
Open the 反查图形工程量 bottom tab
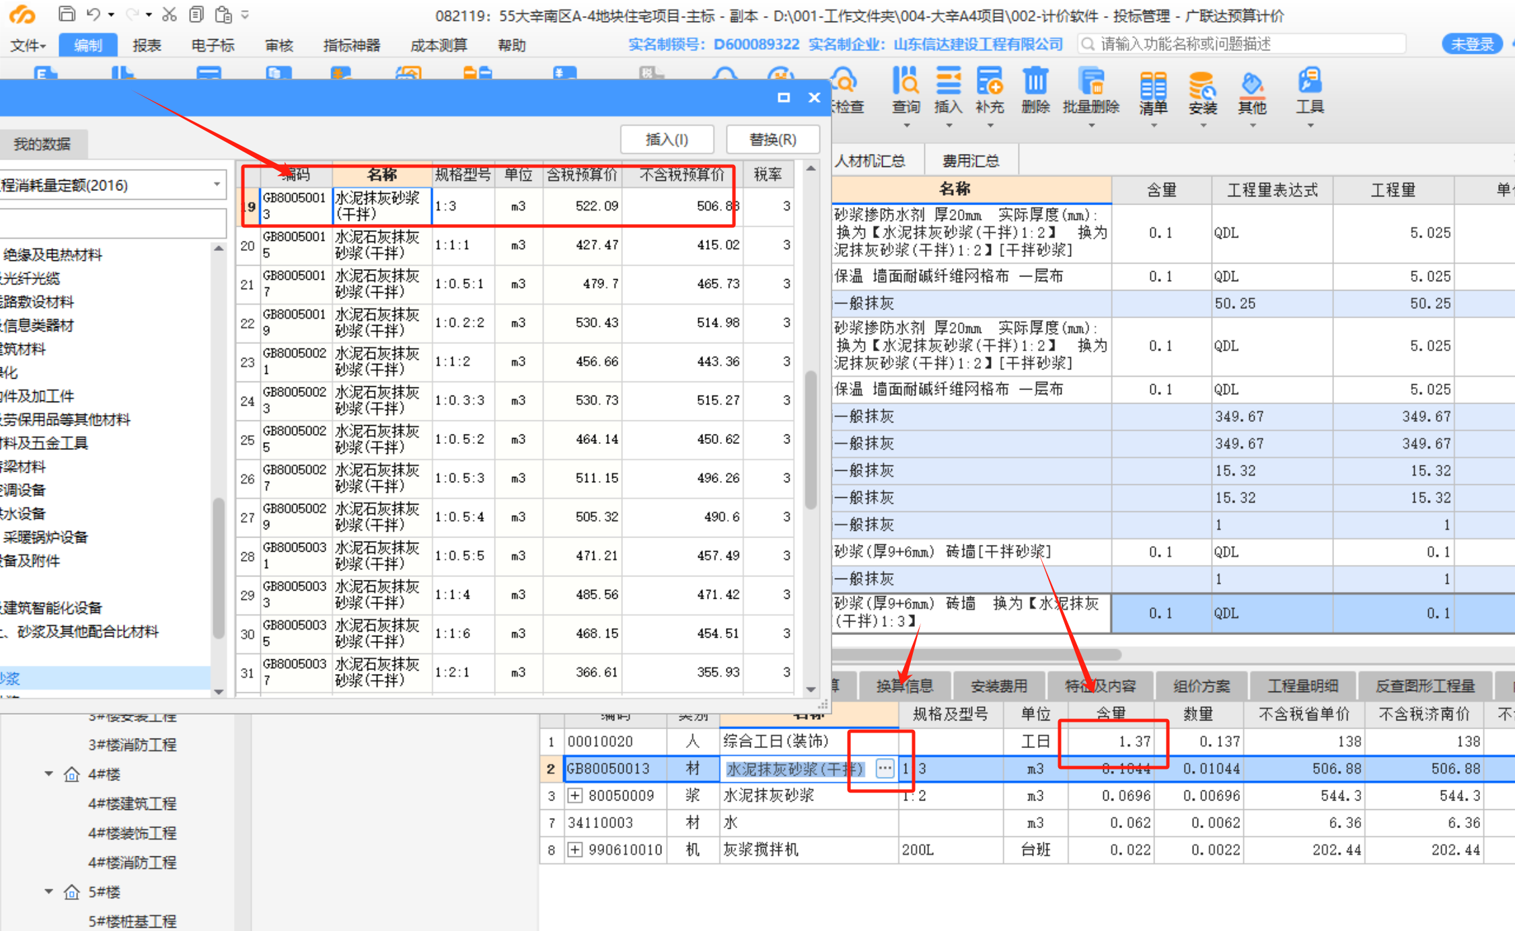(1426, 686)
